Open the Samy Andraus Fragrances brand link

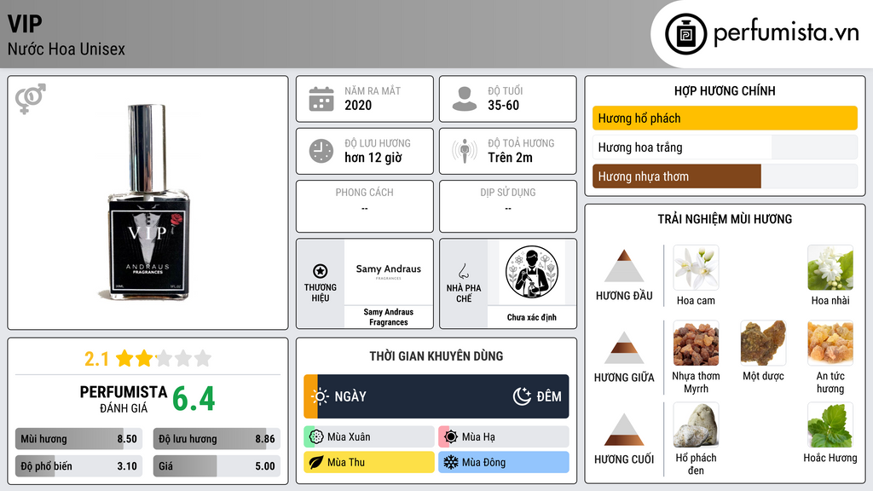(x=389, y=317)
